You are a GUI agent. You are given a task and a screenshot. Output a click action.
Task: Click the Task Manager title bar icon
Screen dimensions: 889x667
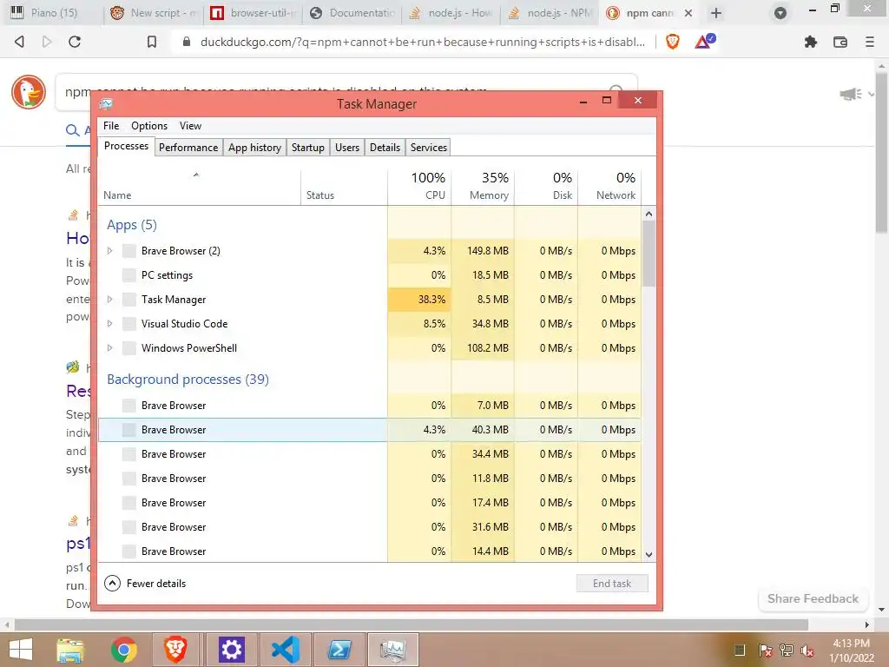(x=106, y=104)
